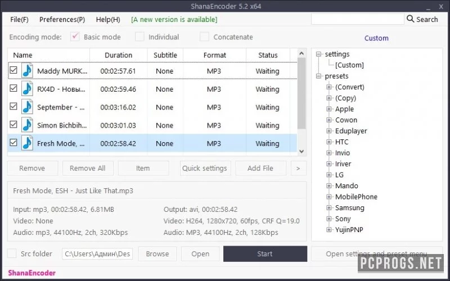Open the Help(H) menu

point(108,20)
